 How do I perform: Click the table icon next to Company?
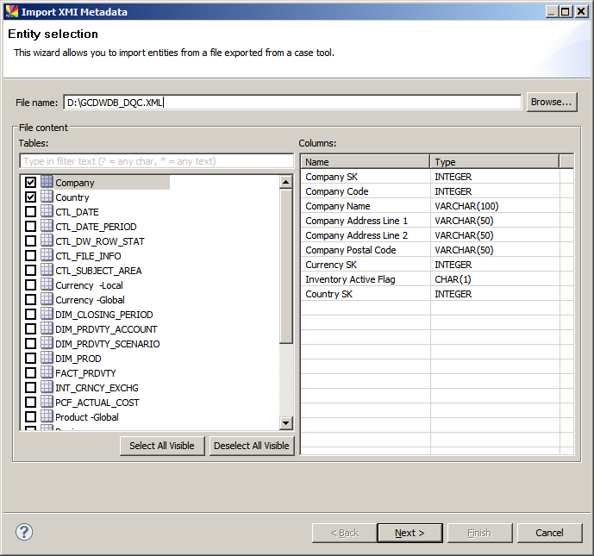[x=47, y=182]
